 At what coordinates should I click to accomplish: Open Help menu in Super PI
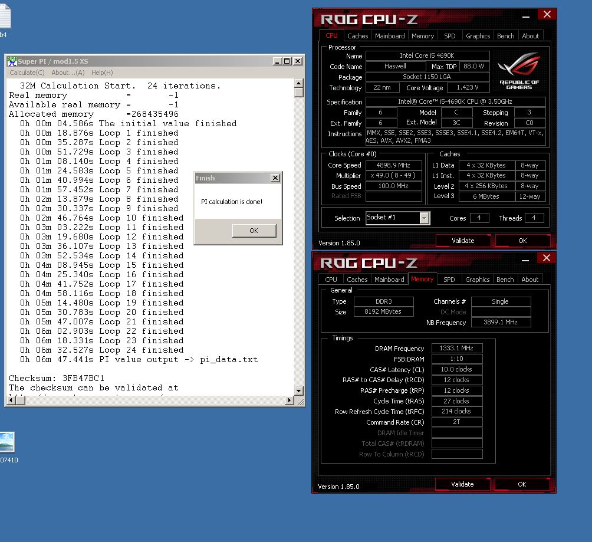[102, 73]
